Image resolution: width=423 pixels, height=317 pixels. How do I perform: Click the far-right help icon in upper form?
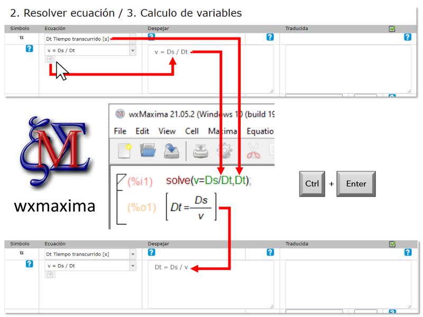pos(408,37)
